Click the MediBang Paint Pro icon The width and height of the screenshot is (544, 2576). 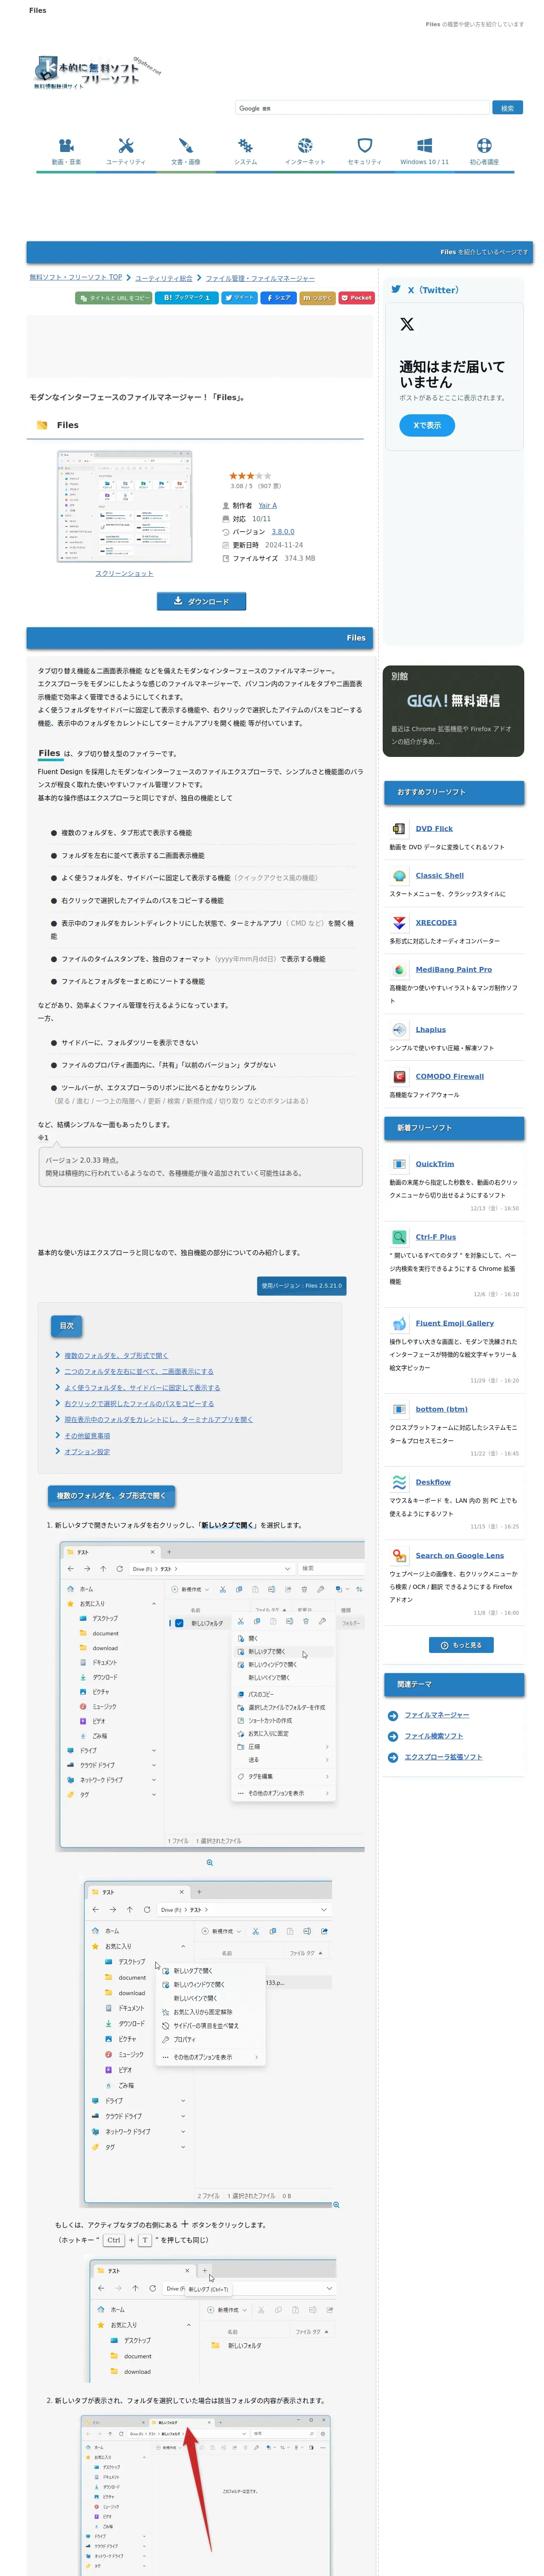[x=399, y=969]
